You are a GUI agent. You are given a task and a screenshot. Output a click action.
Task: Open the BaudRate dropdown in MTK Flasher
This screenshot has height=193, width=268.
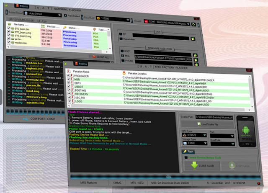pyautogui.click(x=222, y=144)
